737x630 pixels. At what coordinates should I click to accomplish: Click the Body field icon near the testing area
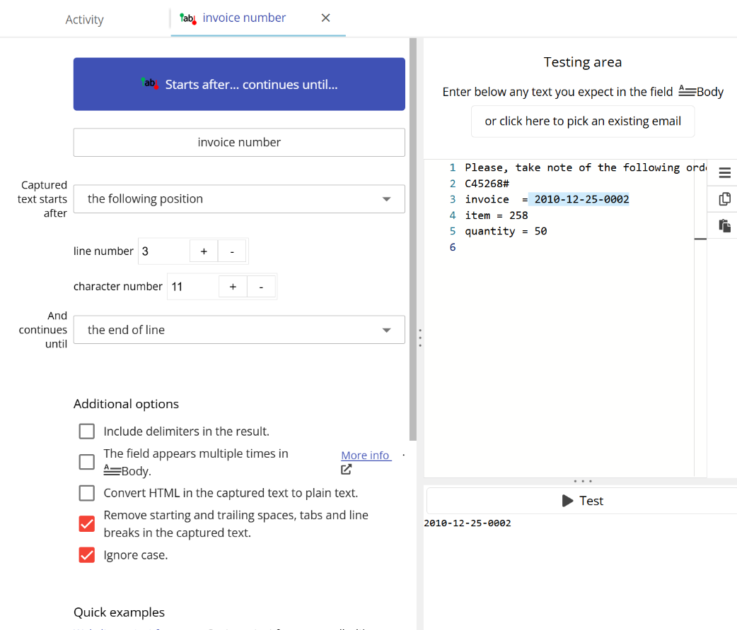click(687, 91)
